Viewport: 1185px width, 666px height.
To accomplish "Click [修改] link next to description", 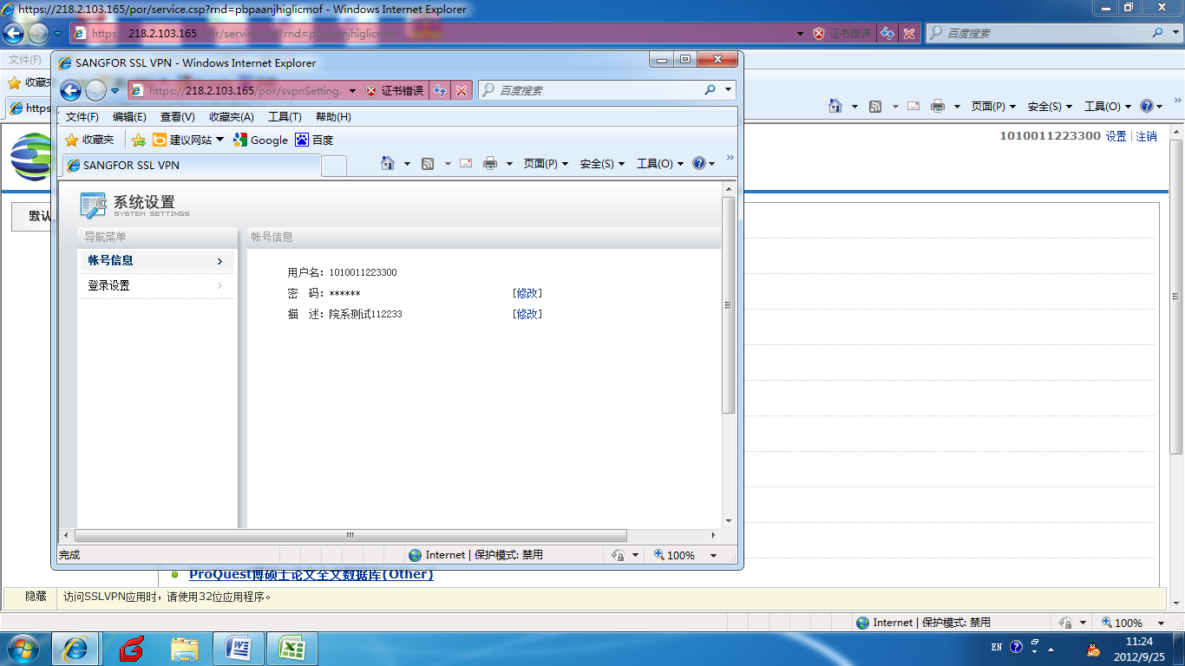I will click(527, 314).
